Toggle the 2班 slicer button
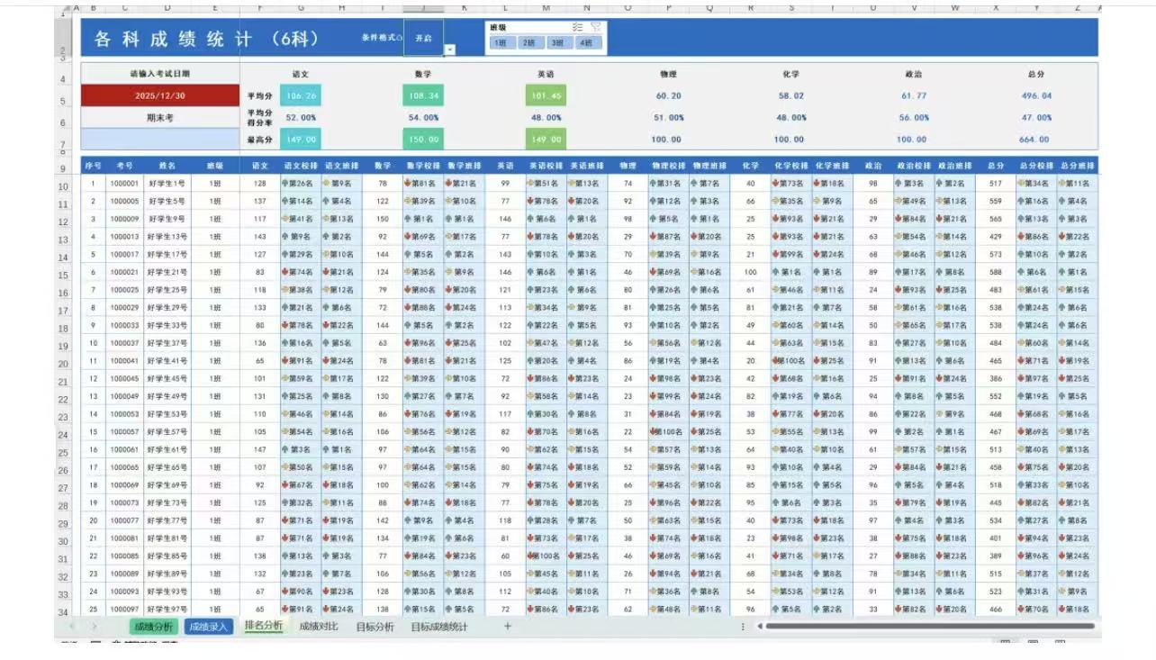This screenshot has height=660, width=1156. click(x=529, y=42)
